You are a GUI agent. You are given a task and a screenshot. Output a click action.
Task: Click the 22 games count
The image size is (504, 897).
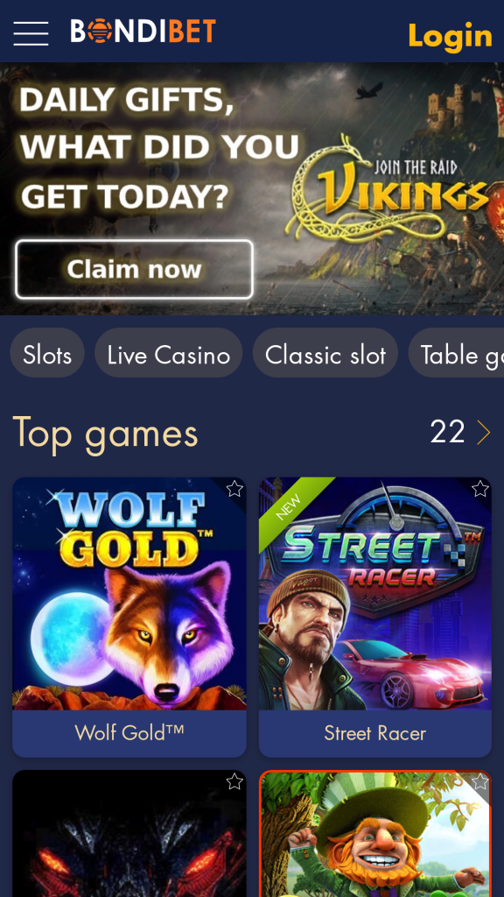point(447,433)
